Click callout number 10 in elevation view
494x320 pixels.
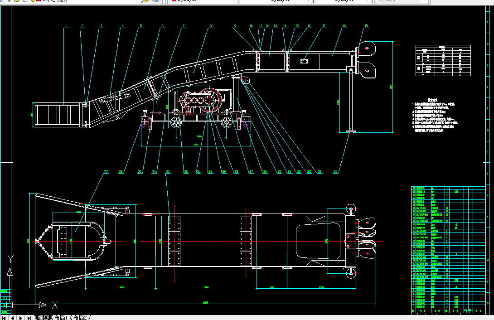[x=251, y=26]
